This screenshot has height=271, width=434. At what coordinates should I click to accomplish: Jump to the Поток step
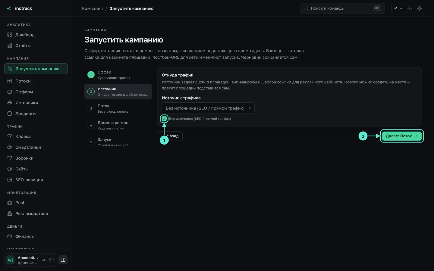pos(118,108)
